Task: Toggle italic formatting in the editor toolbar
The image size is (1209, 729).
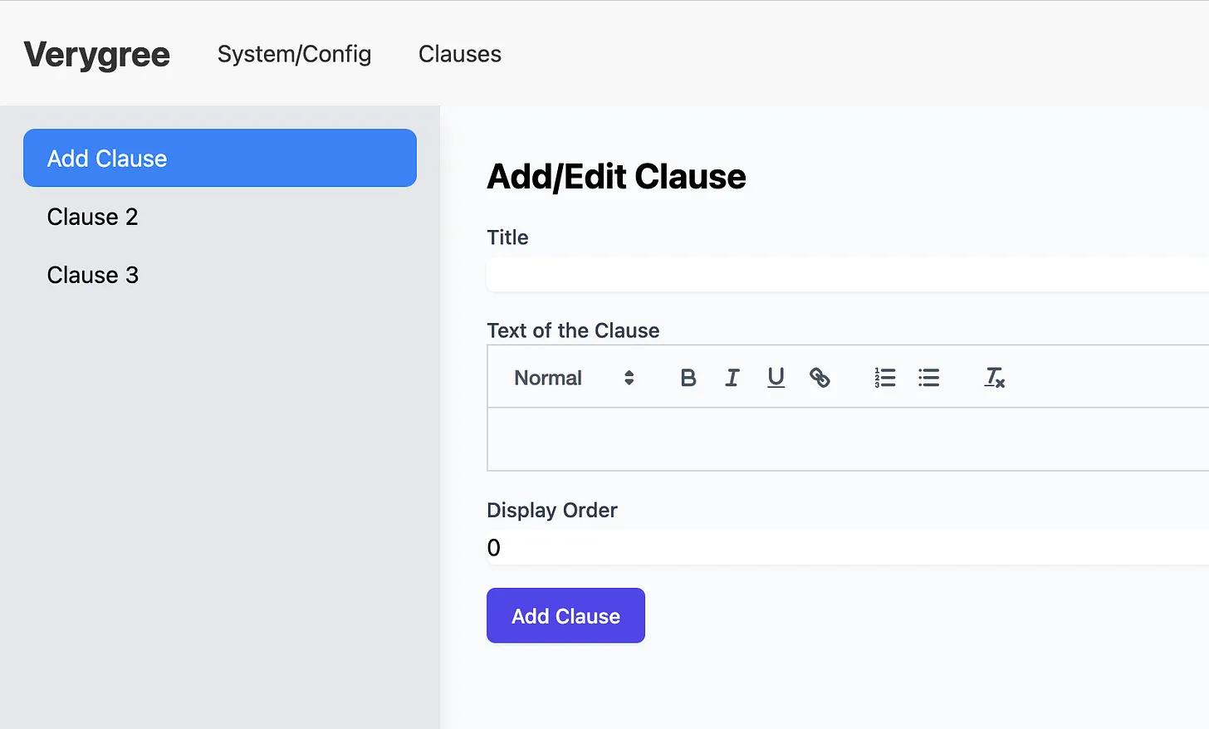Action: point(732,378)
